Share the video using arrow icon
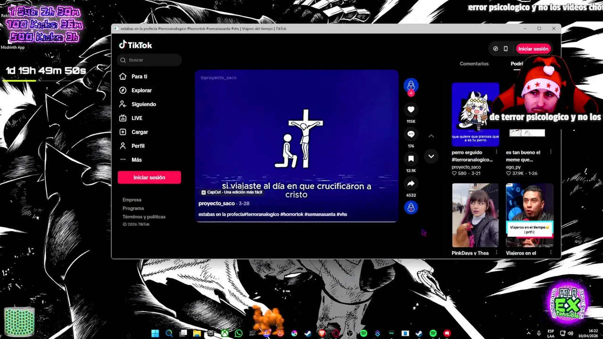The width and height of the screenshot is (603, 339). [x=411, y=184]
